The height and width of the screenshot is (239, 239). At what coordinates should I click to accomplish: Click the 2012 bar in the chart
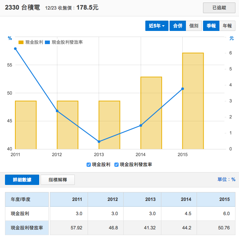click(x=67, y=124)
